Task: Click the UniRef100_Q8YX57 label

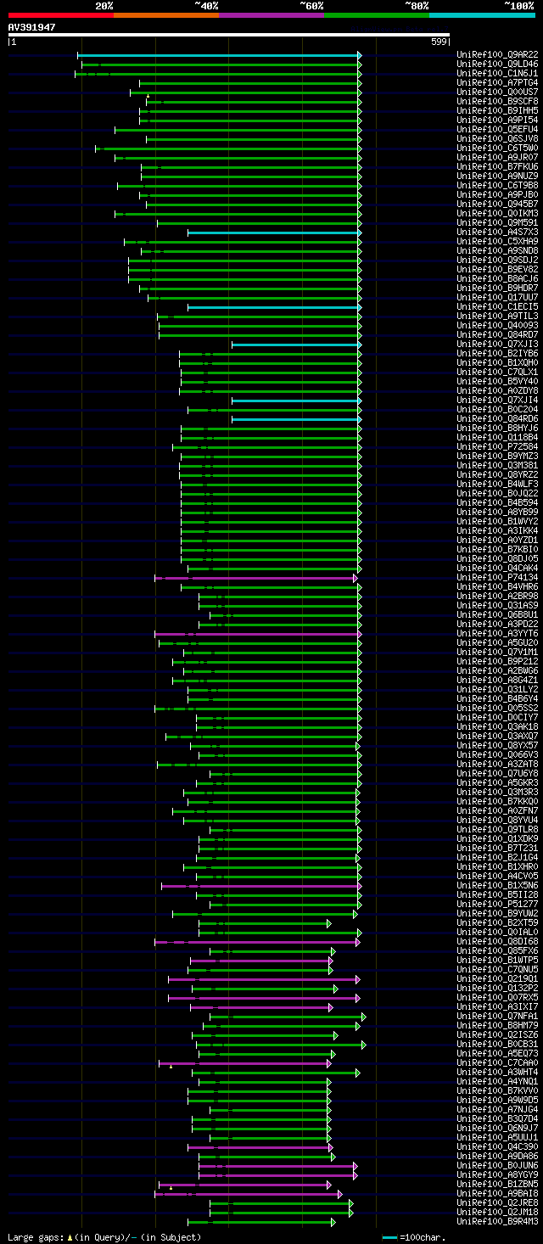Action: [497, 745]
